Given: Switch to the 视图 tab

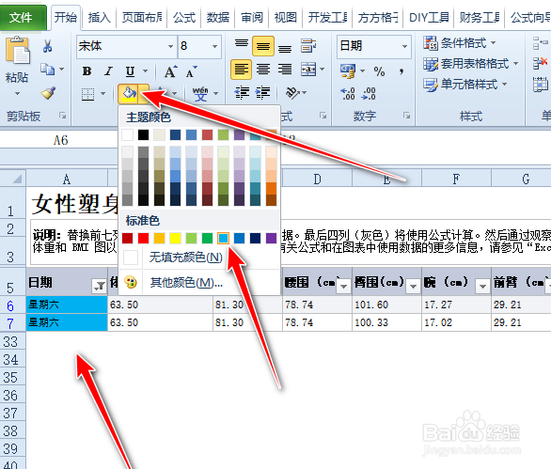Looking at the screenshot, I should pos(285,17).
